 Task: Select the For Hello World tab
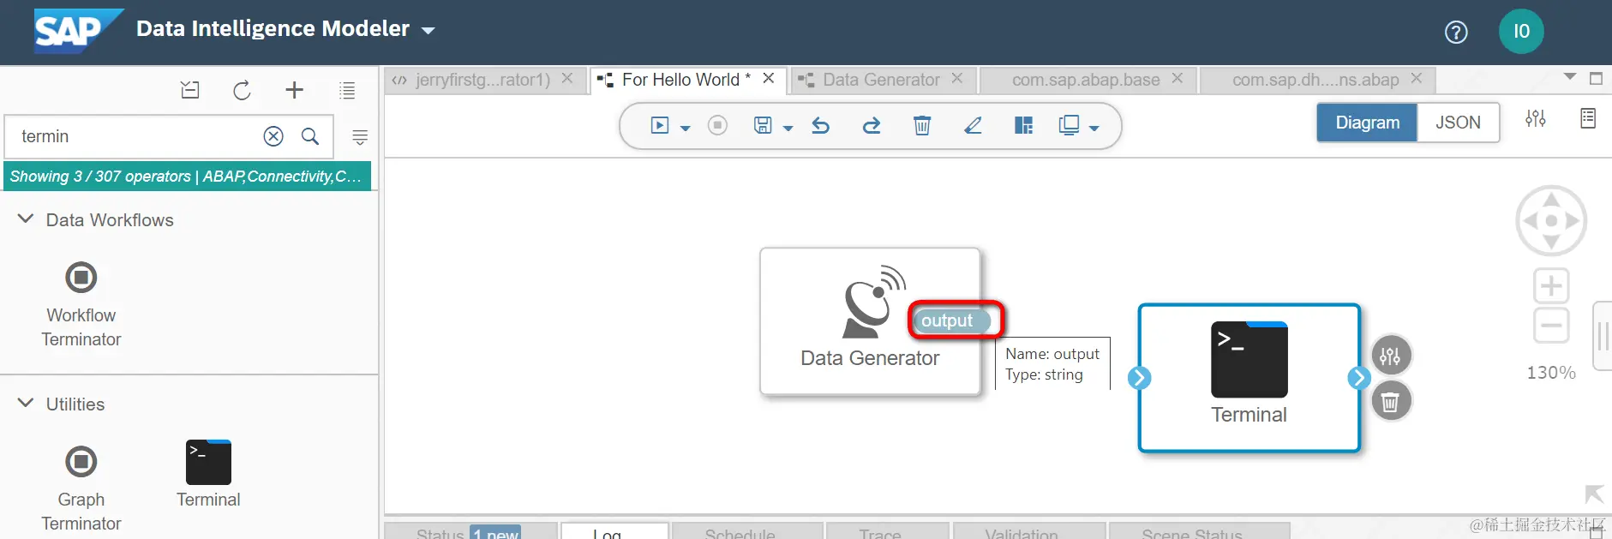coord(686,80)
